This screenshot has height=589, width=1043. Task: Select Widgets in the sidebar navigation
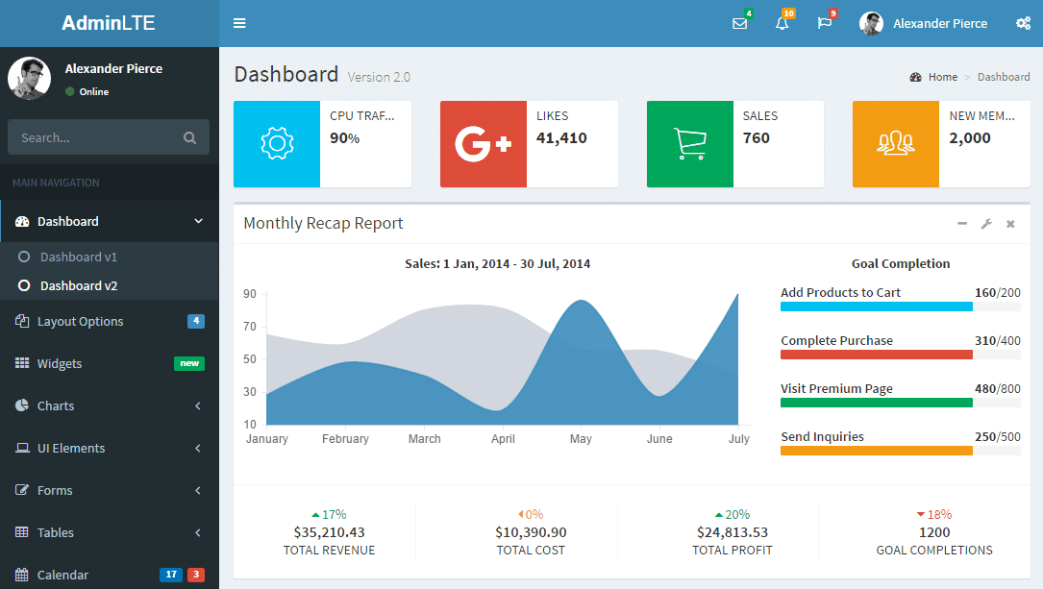click(x=59, y=363)
